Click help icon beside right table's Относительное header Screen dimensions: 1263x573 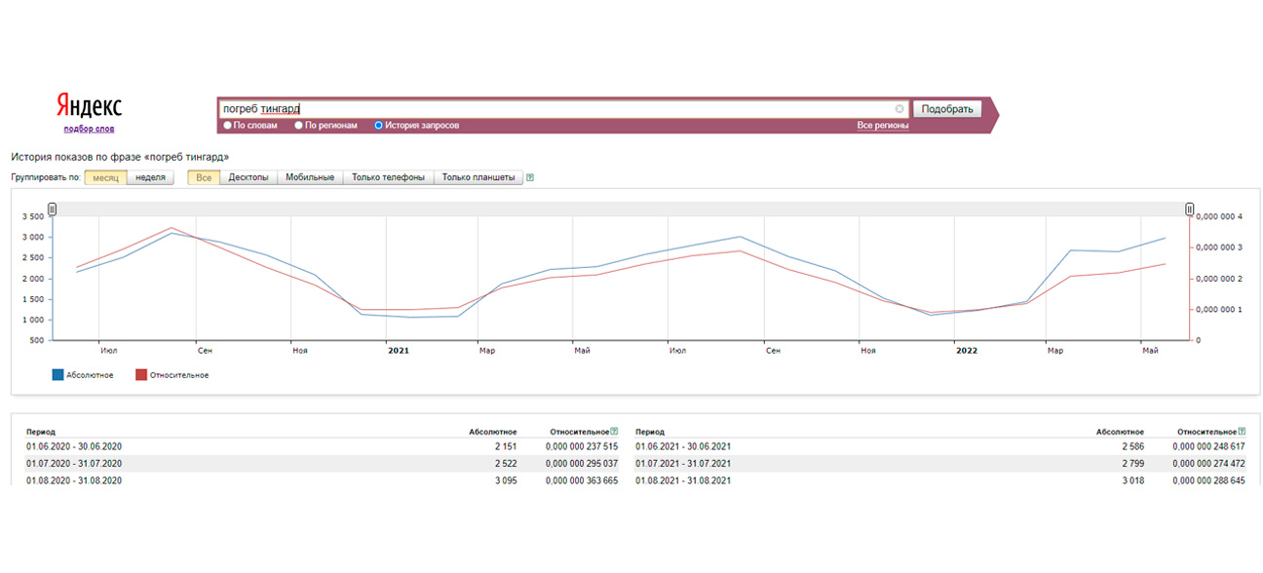(1241, 431)
